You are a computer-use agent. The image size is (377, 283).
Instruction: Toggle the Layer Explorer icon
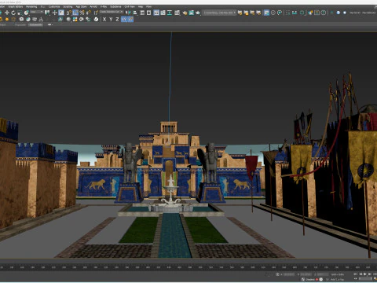click(148, 13)
